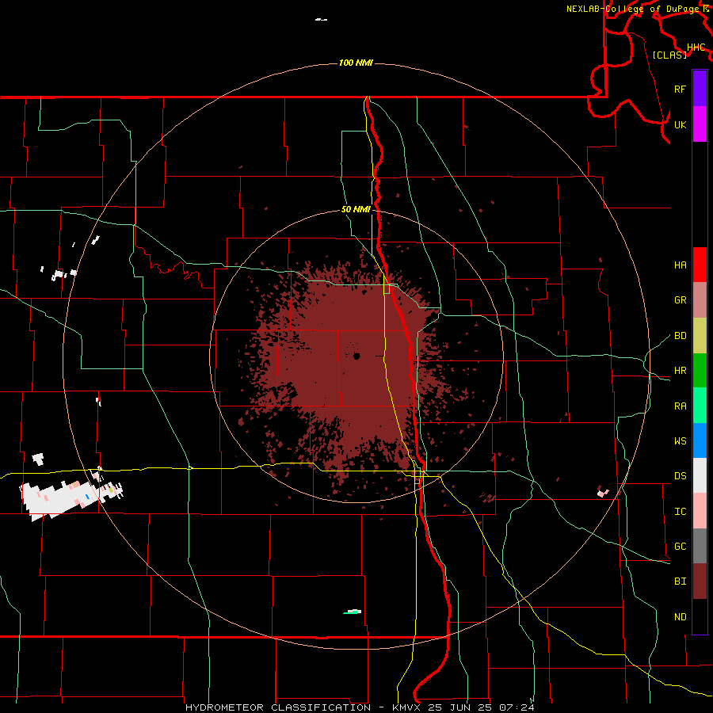
Task: Click the ND legend label
Action: click(x=680, y=617)
